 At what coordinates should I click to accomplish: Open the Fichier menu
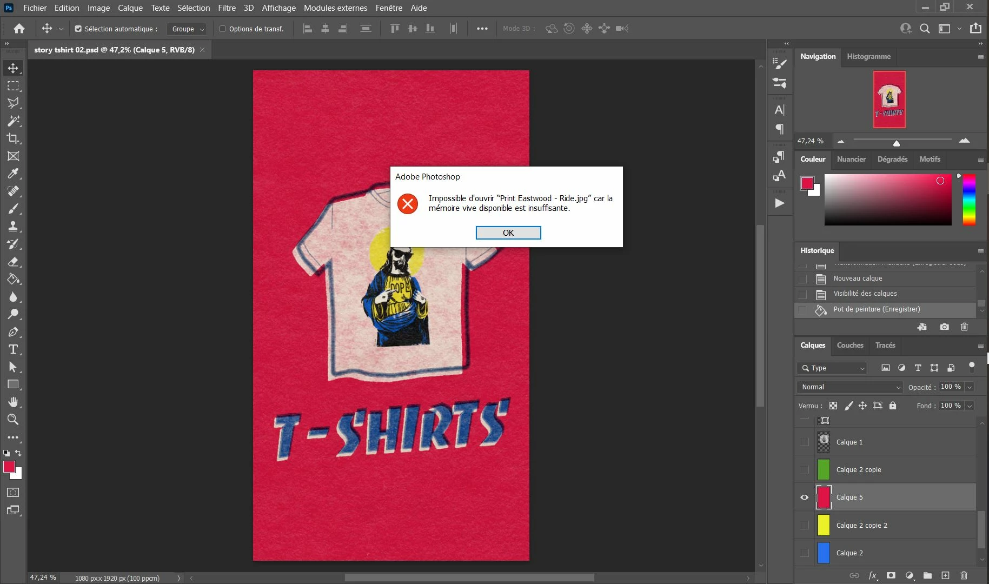[x=35, y=8]
